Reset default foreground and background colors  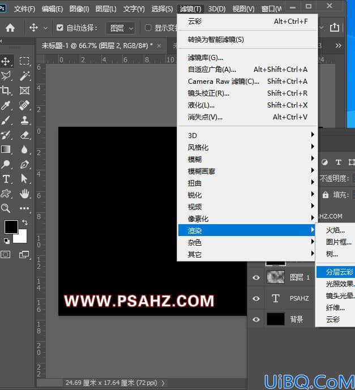[x=7, y=241]
